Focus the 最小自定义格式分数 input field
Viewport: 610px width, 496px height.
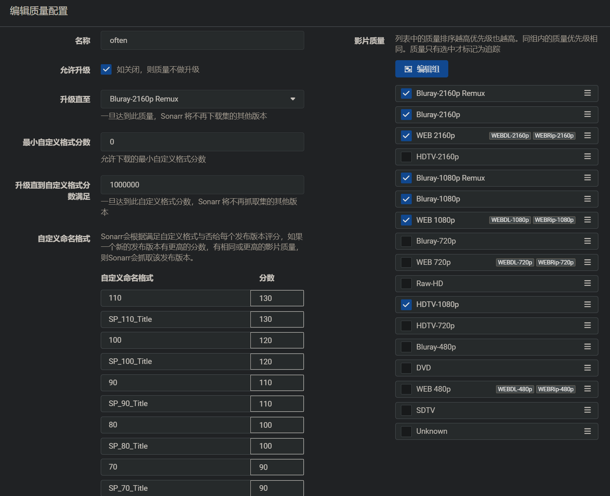click(202, 142)
